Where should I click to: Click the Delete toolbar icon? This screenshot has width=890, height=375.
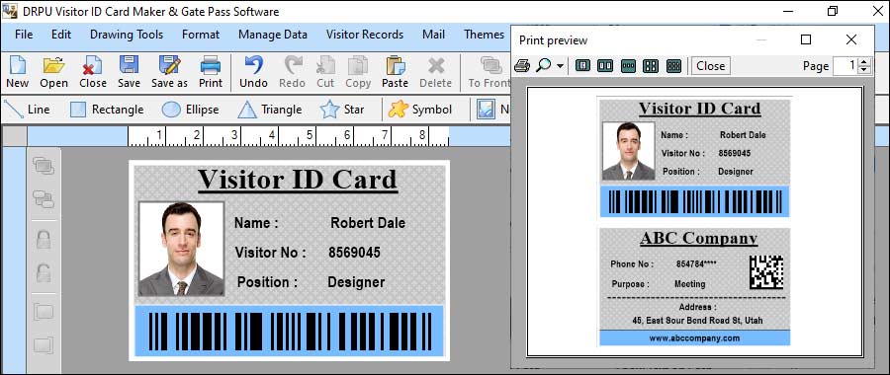tap(436, 66)
